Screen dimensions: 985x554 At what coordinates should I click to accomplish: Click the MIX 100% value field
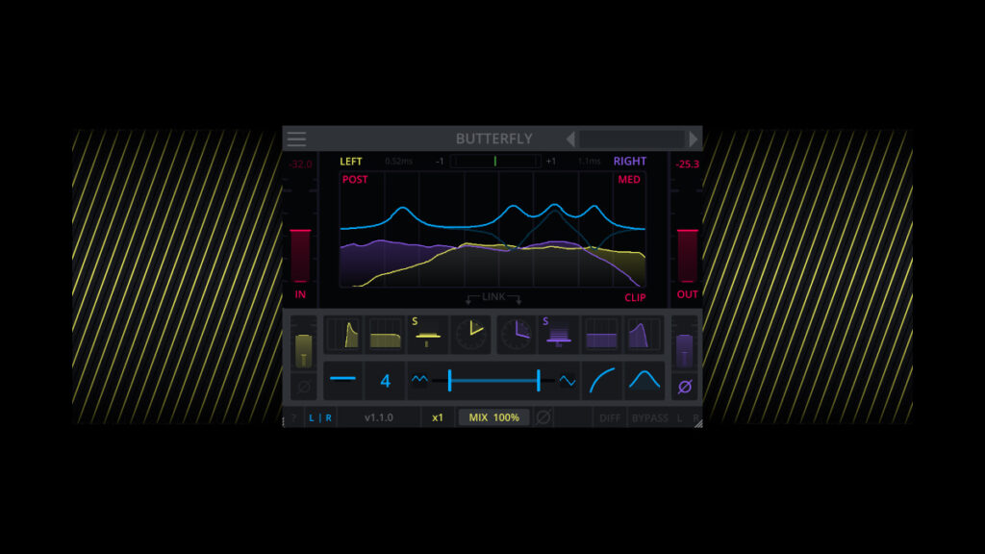[x=493, y=417]
